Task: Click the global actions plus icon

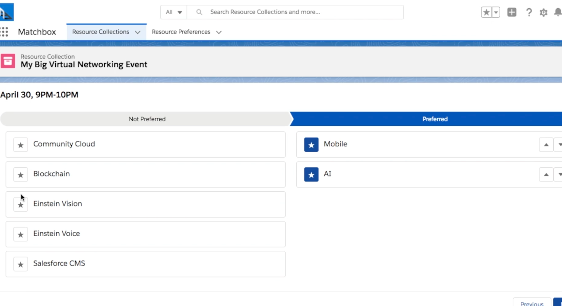Action: [x=512, y=12]
